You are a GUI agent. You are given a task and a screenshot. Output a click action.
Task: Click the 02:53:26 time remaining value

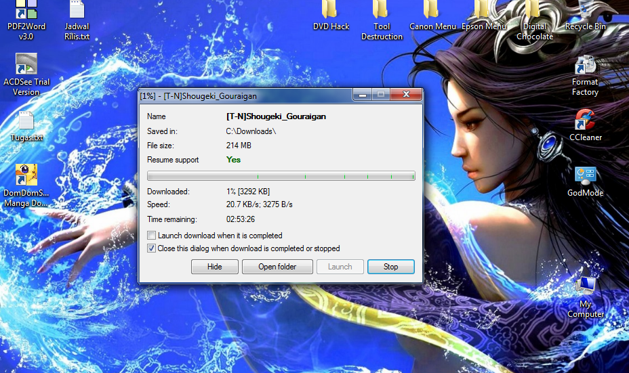(241, 219)
